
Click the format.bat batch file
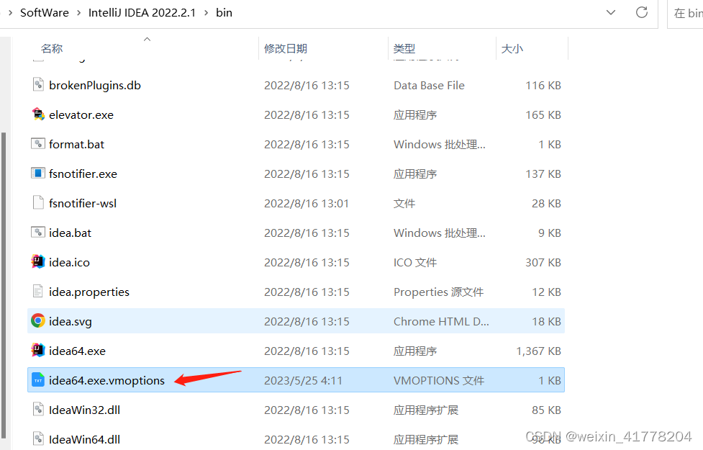pos(75,144)
